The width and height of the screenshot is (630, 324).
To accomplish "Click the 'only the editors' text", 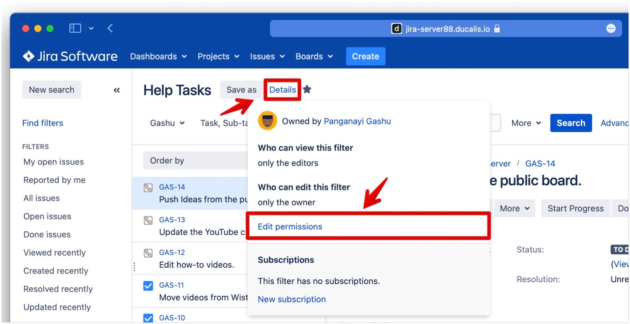I will click(x=288, y=163).
